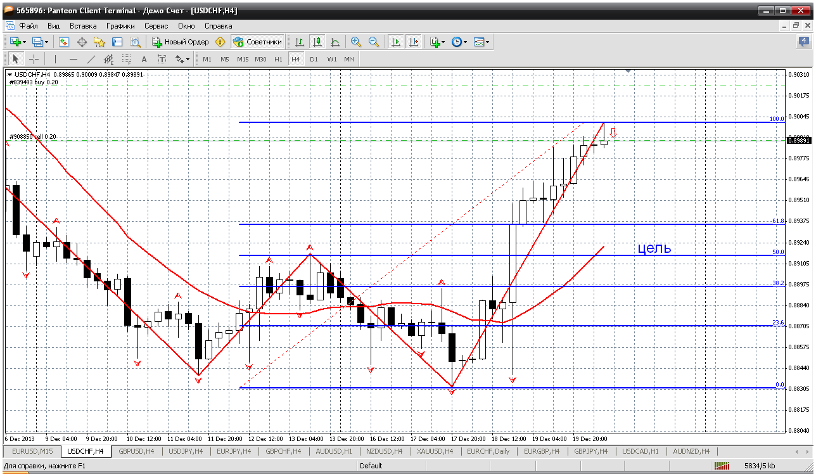The image size is (816, 474).
Task: Switch chart to line chart mode
Action: tap(335, 42)
